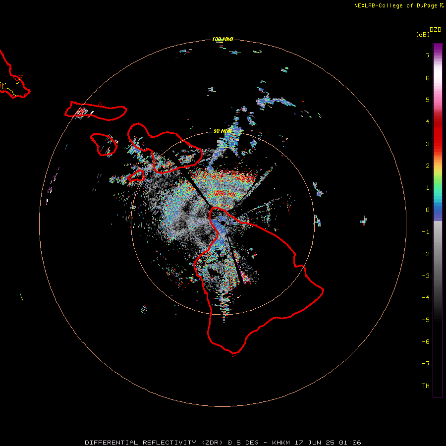The image size is (446, 446).
Task: Click the -5 value on the color scale
Action: tap(426, 320)
